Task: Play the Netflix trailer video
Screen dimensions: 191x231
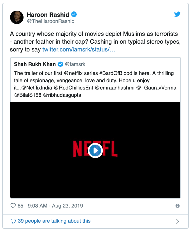Action: pyautogui.click(x=95, y=150)
